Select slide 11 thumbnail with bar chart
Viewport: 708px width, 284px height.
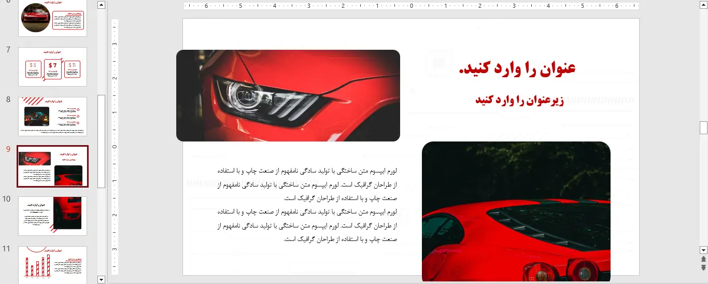tap(52, 264)
